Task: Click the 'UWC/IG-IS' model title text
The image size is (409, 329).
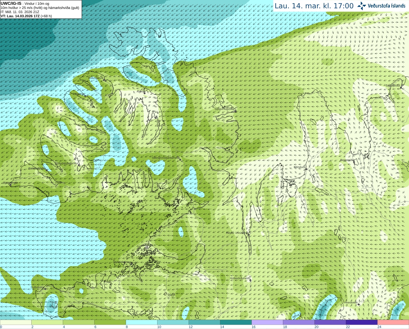Action: [11, 4]
